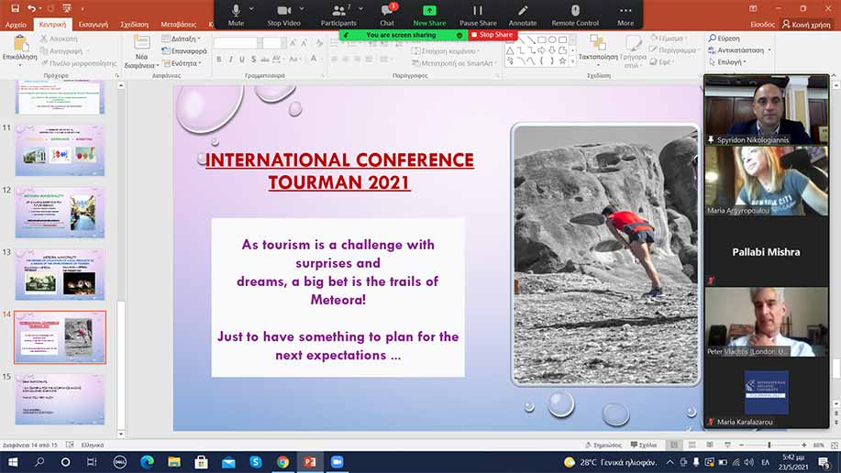This screenshot has width=841, height=473.
Task: Click Ελληνικά language indicator in status bar
Action: tap(93, 445)
